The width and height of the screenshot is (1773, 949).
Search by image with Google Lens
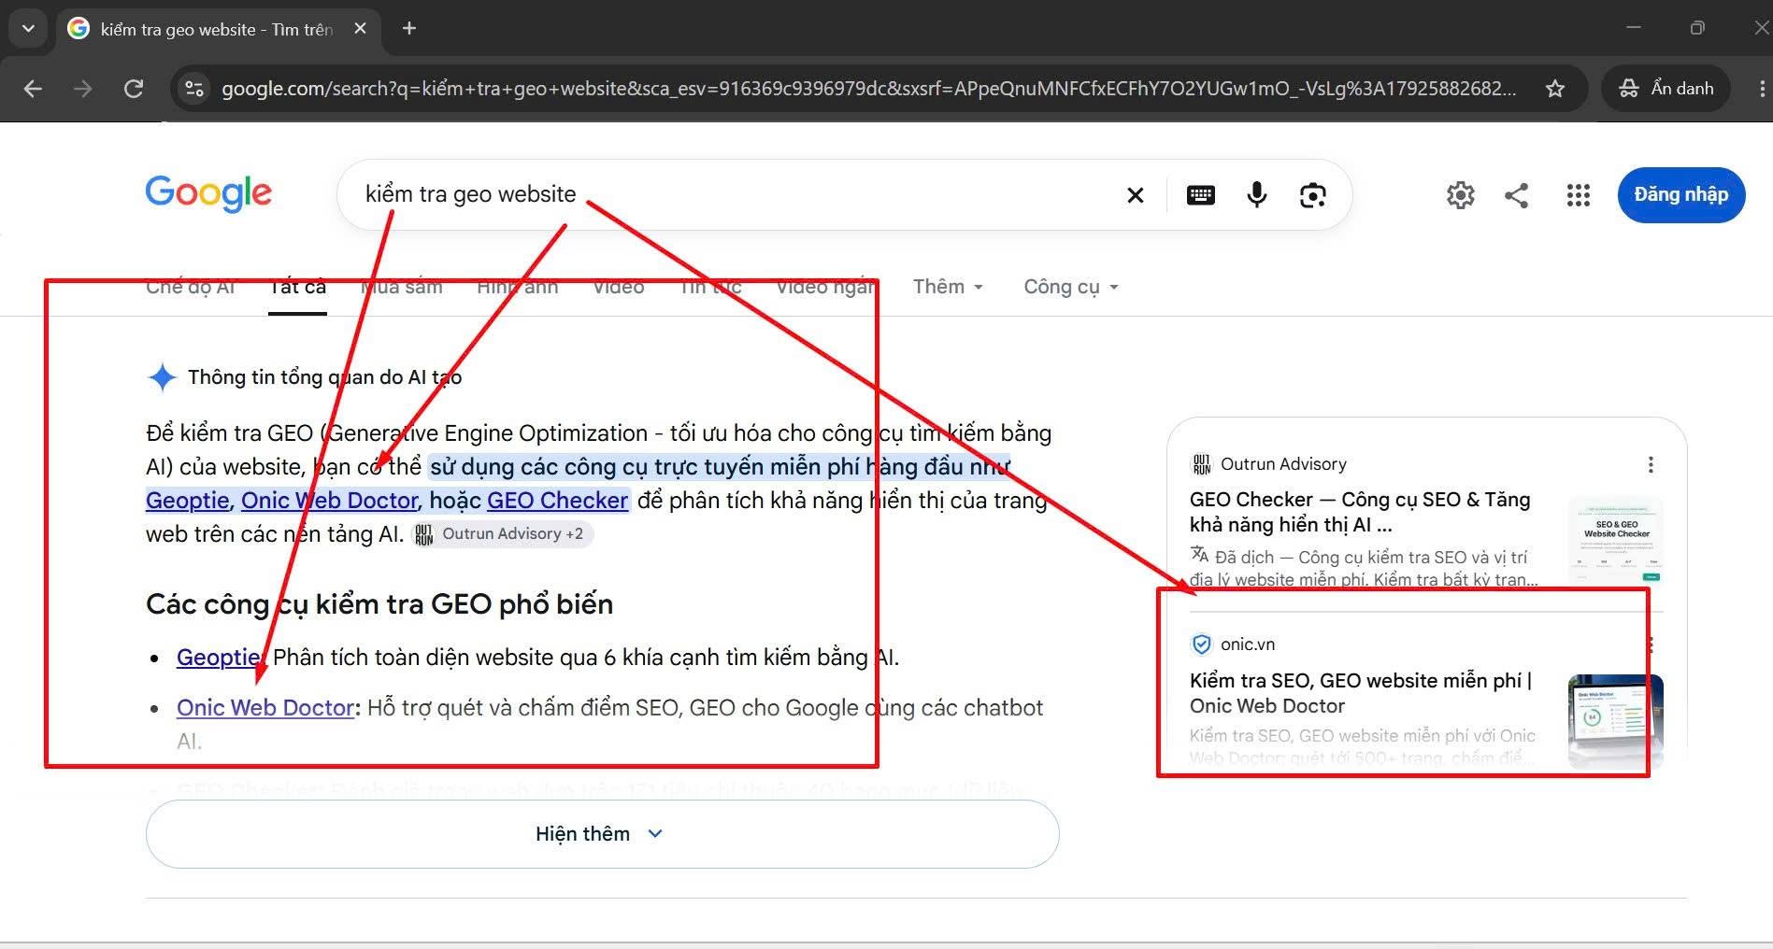click(1313, 195)
